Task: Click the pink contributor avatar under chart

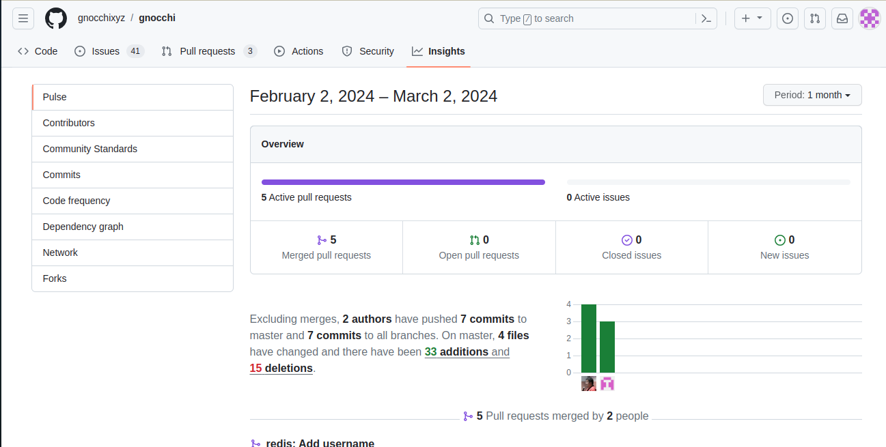Action: (x=607, y=384)
